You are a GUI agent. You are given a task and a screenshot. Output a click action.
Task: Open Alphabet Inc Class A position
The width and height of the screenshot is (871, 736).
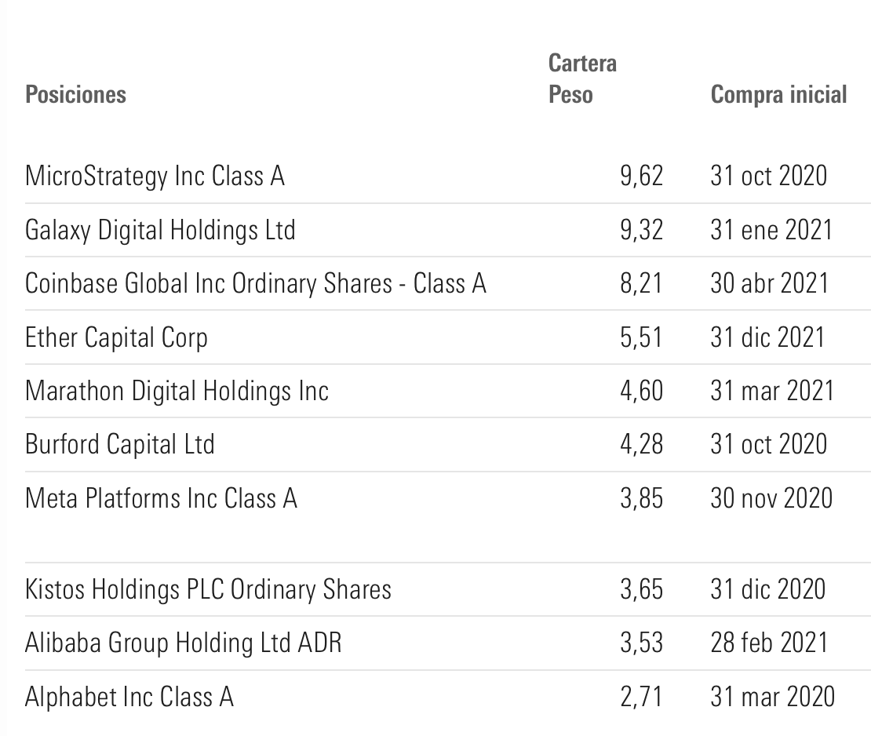pyautogui.click(x=129, y=697)
